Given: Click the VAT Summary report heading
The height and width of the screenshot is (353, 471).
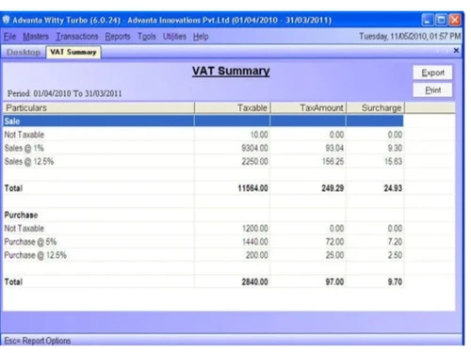Looking at the screenshot, I should [231, 72].
